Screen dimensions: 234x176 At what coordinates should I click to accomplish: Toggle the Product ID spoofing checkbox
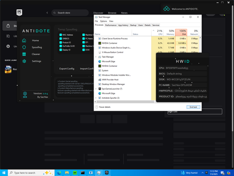pos(60,42)
